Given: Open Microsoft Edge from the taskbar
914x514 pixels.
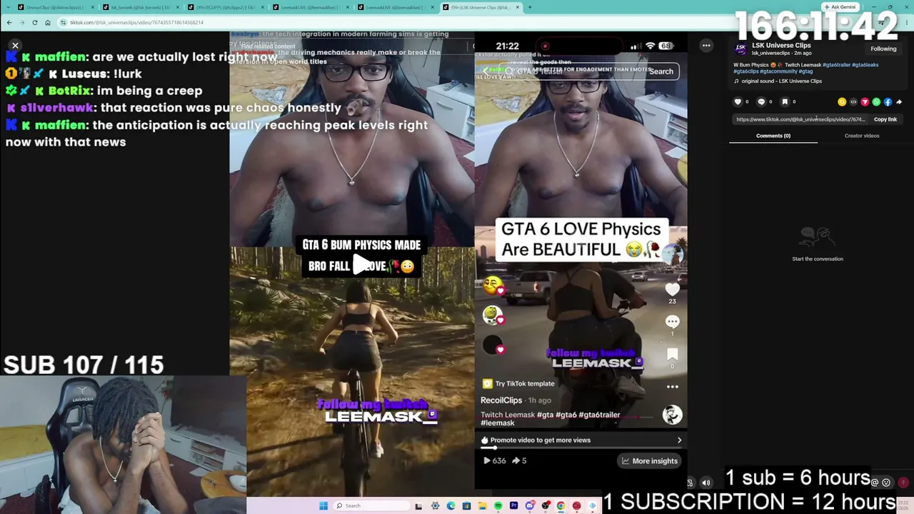Looking at the screenshot, I should point(451,506).
